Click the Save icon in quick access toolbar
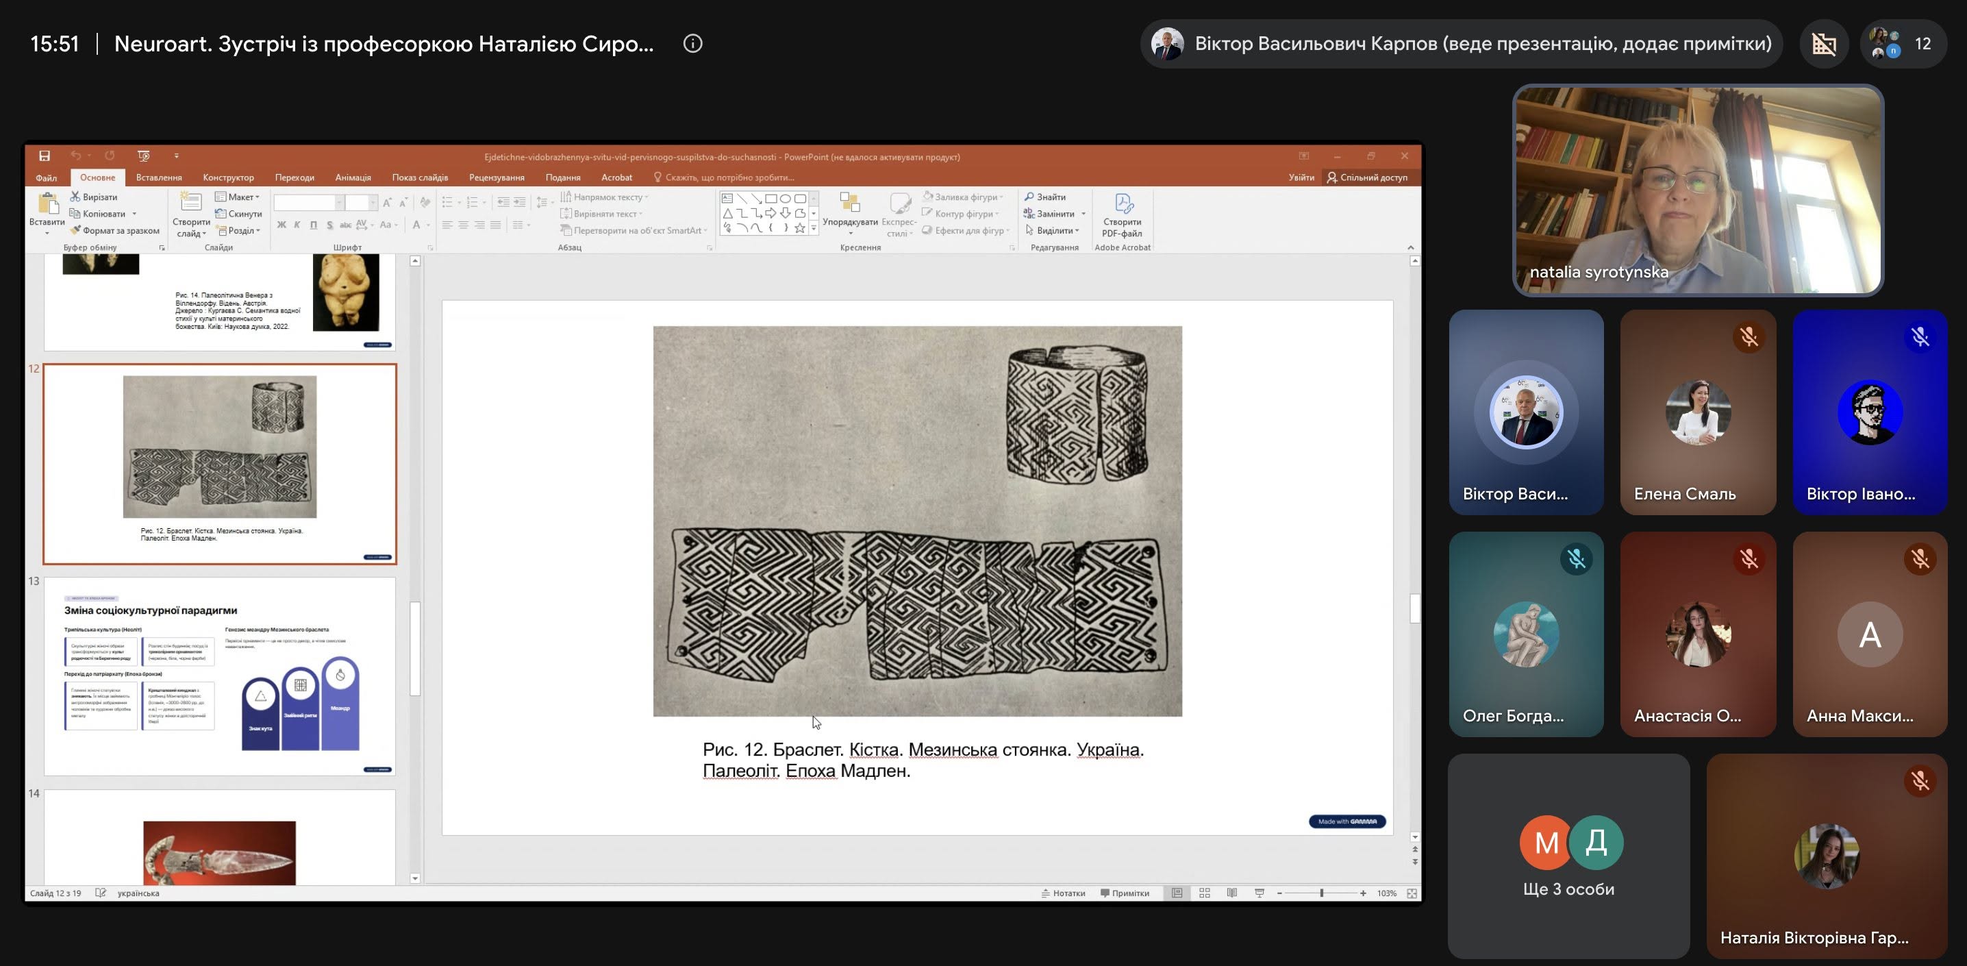This screenshot has width=1967, height=966. pos(45,156)
